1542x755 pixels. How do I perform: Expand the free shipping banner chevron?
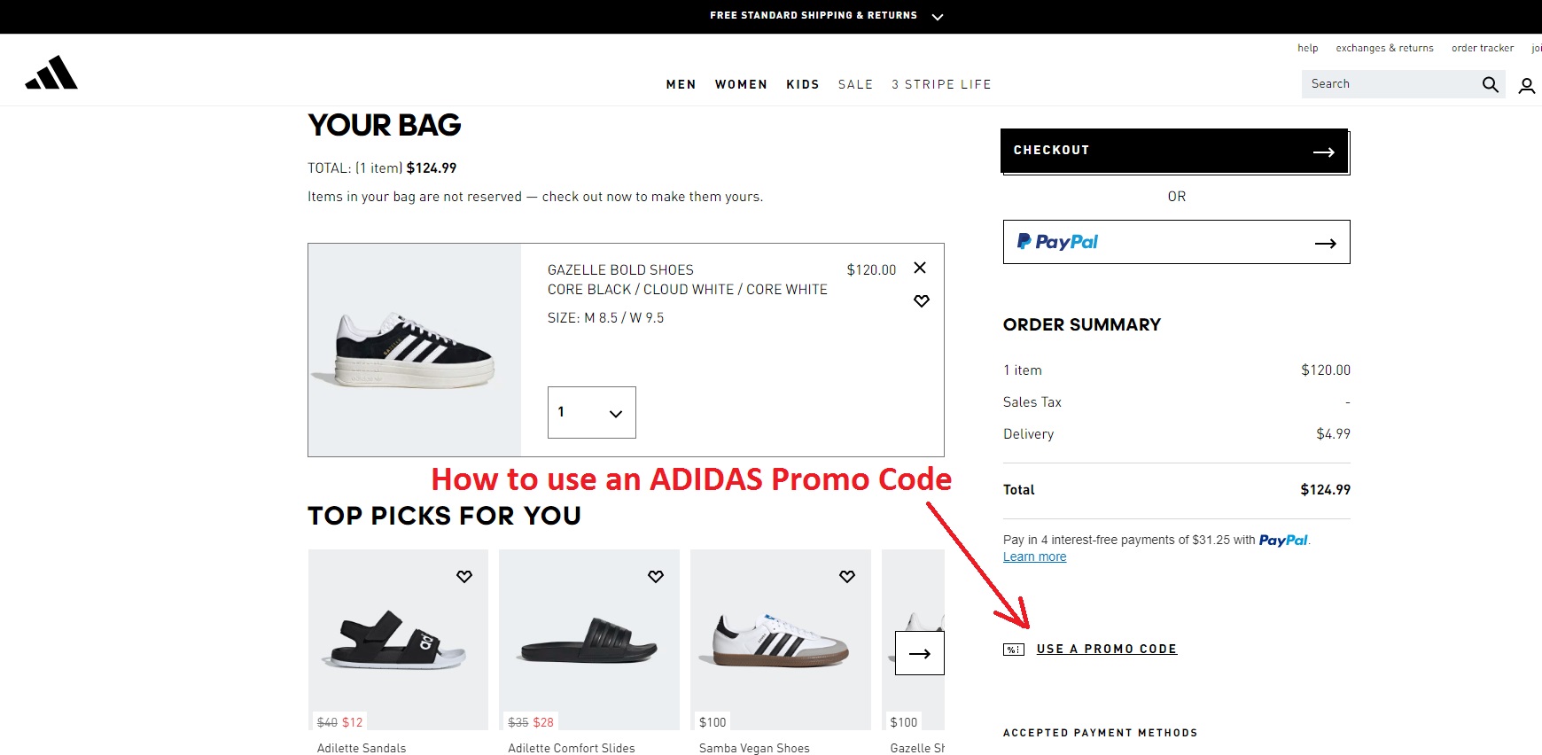(937, 16)
